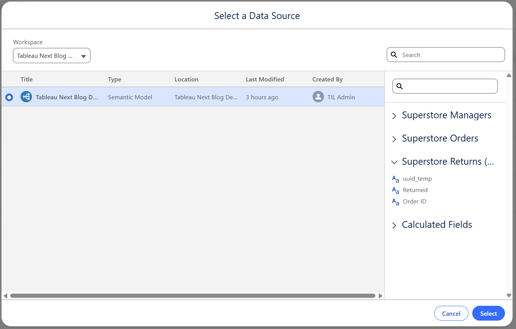The width and height of the screenshot is (516, 329).
Task: Click the Cancel button
Action: (x=451, y=313)
